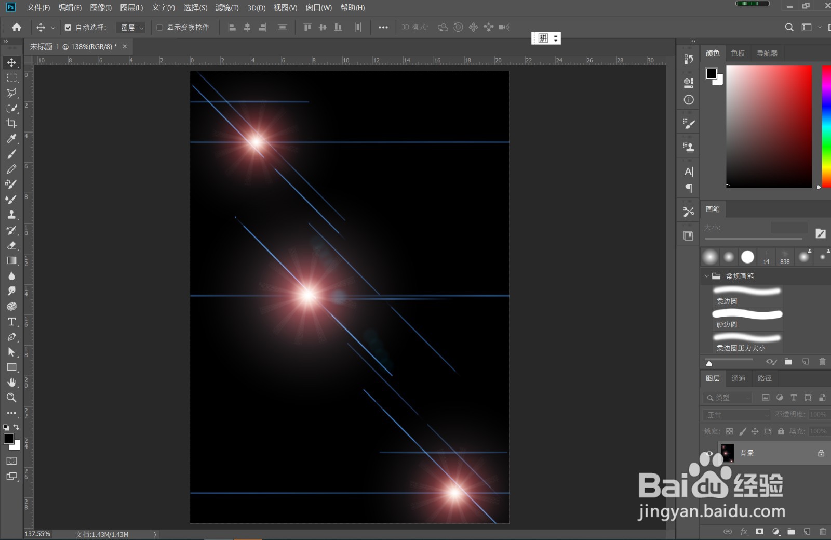Screen dimensions: 831x540
Task: Adjust the brush size slider
Action: click(753, 239)
